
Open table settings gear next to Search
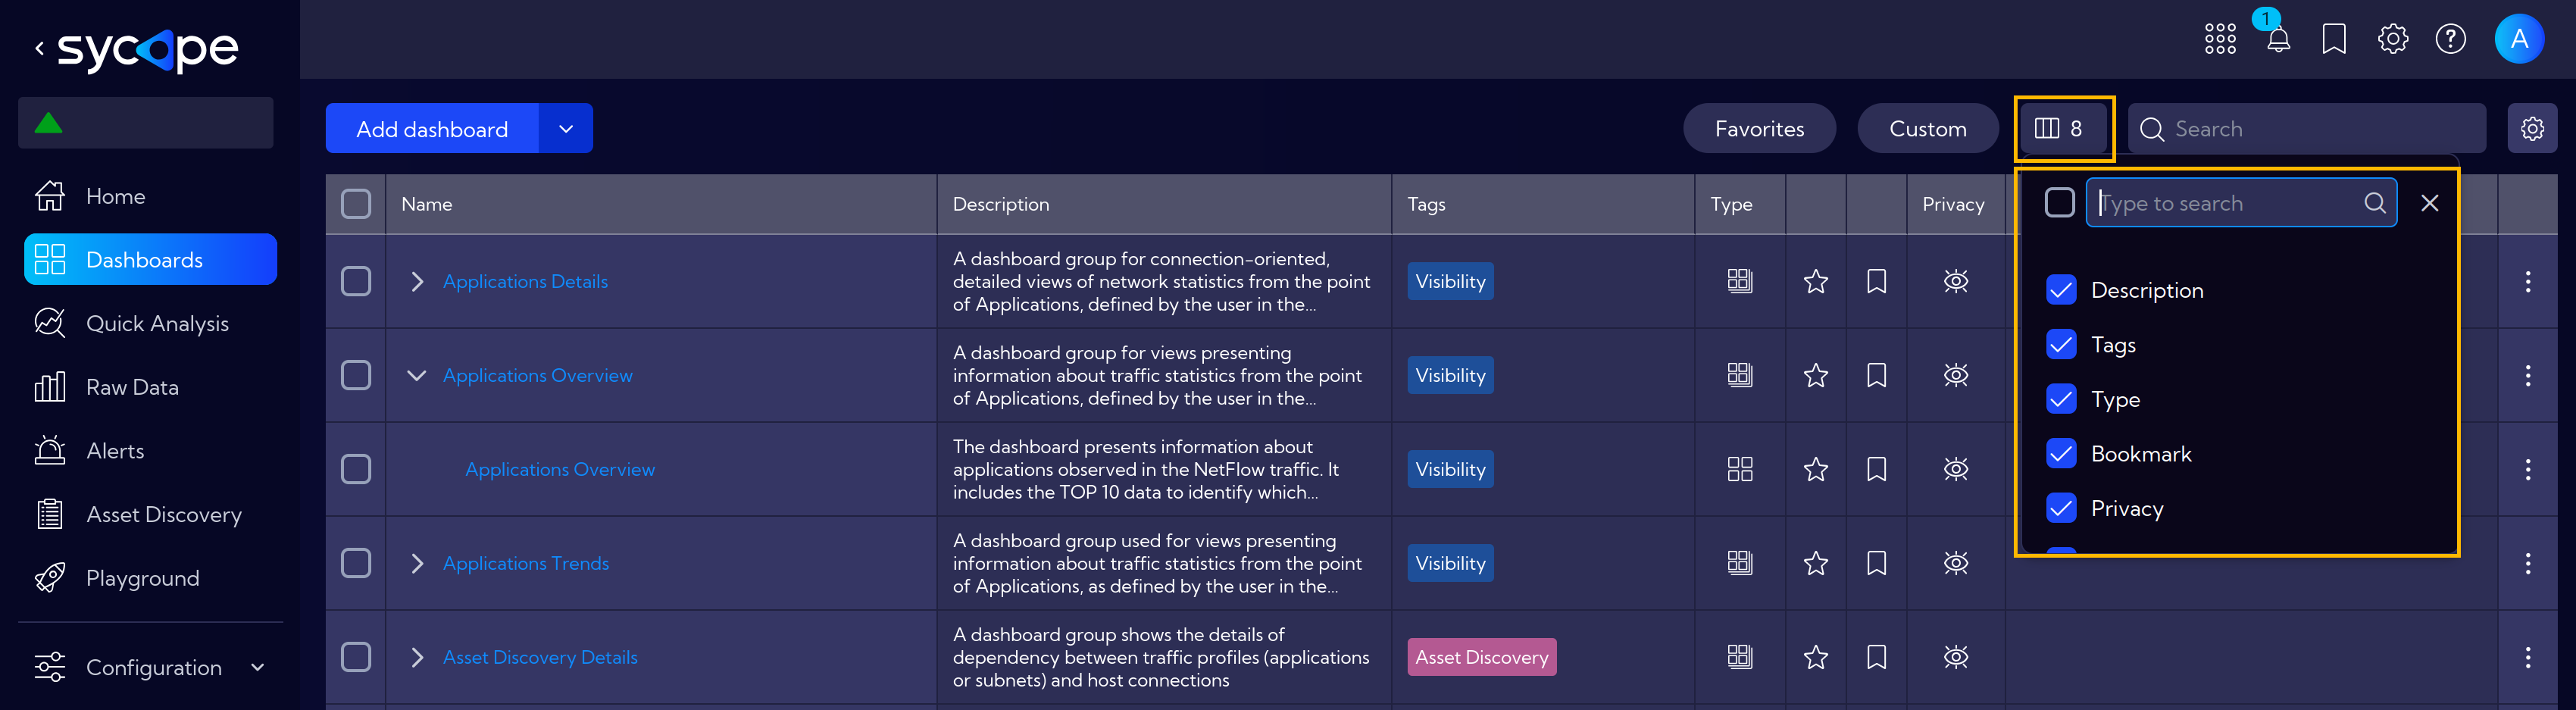pyautogui.click(x=2531, y=129)
